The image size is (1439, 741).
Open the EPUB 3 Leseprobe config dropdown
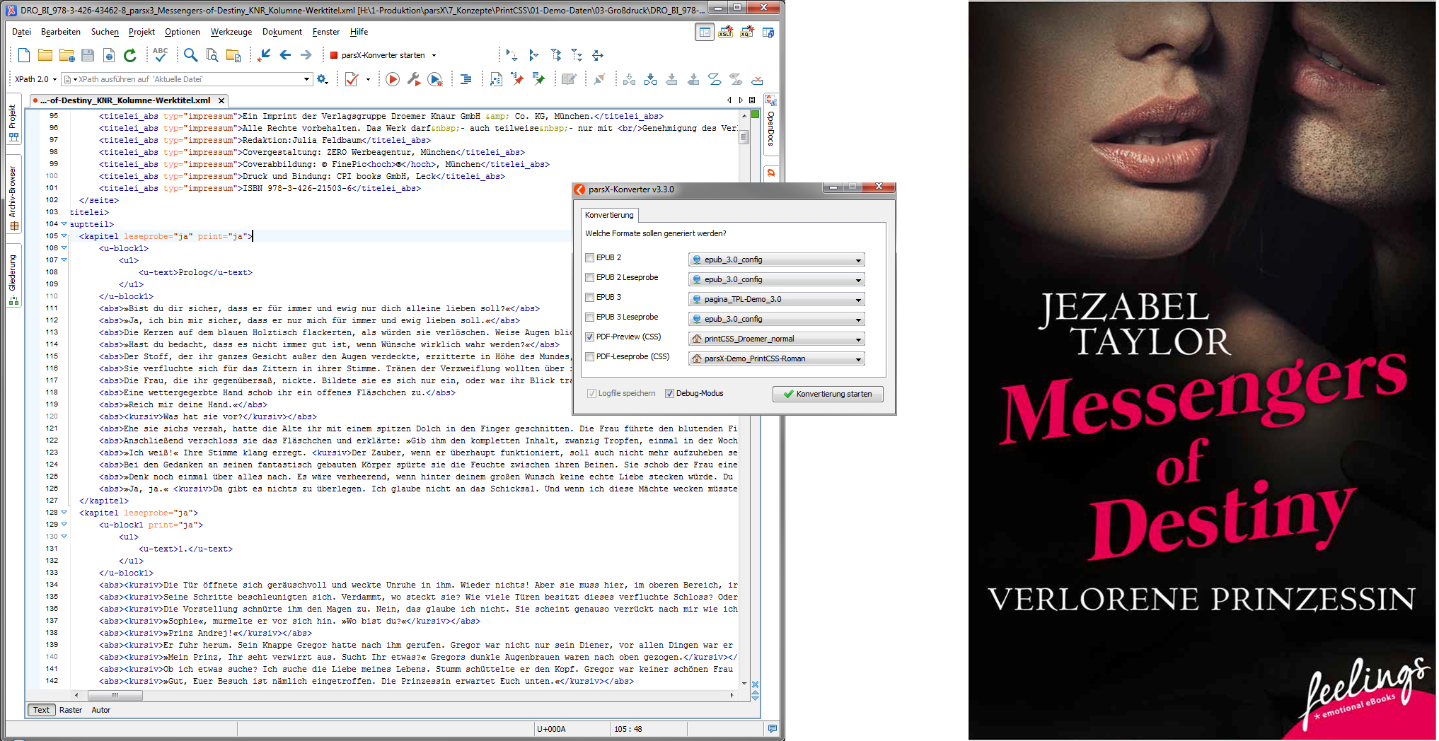pos(776,319)
